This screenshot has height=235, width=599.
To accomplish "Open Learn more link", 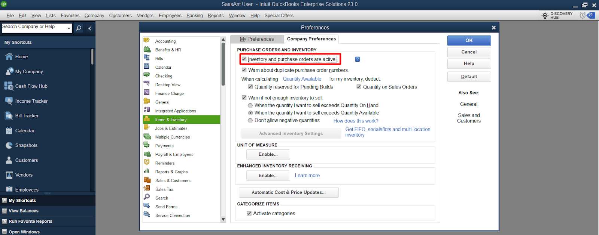I will [307, 175].
